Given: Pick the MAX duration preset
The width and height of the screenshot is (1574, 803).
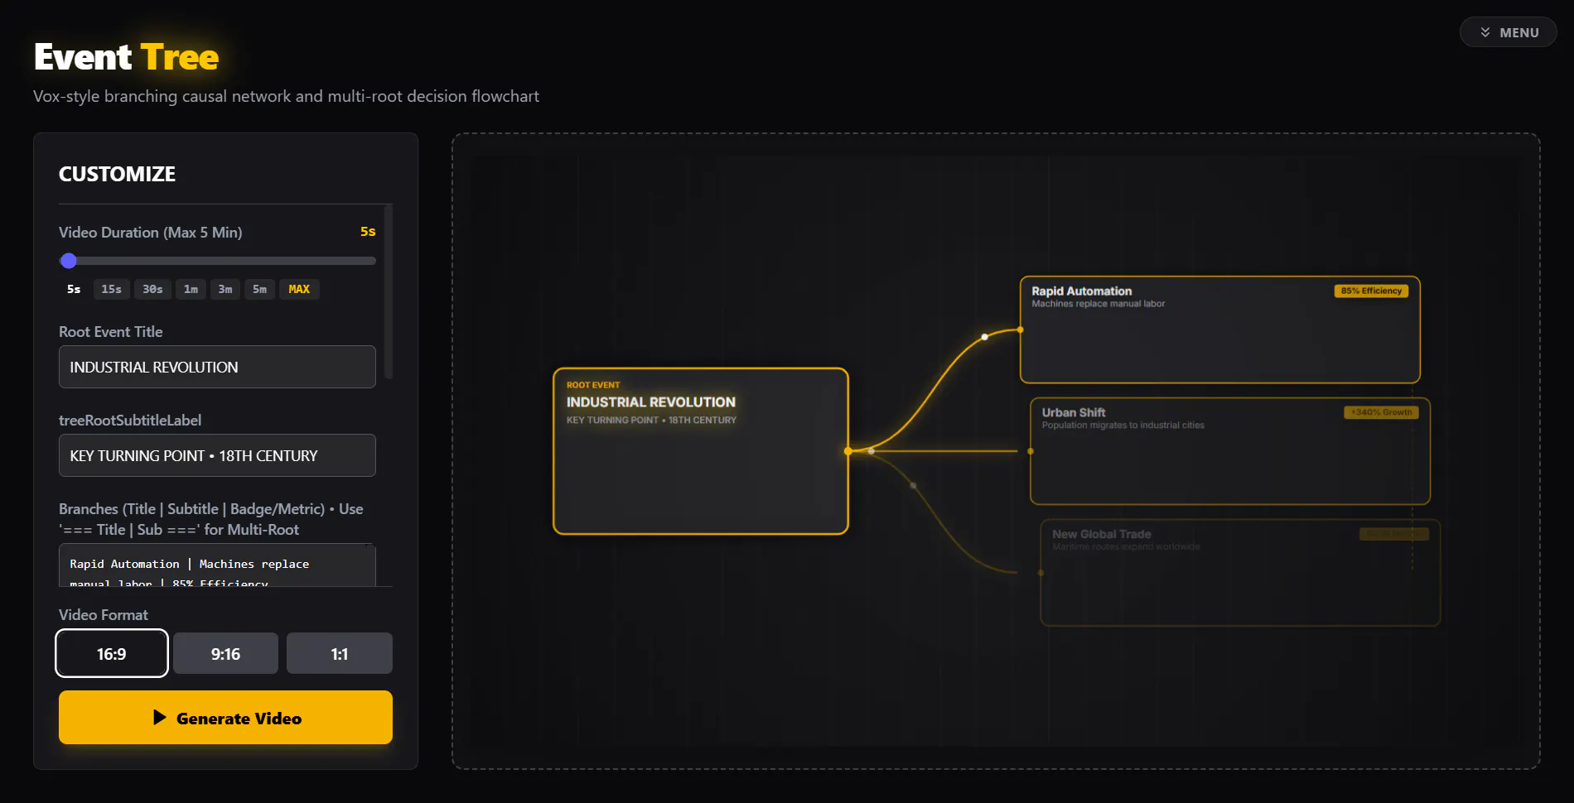Looking at the screenshot, I should pyautogui.click(x=299, y=289).
